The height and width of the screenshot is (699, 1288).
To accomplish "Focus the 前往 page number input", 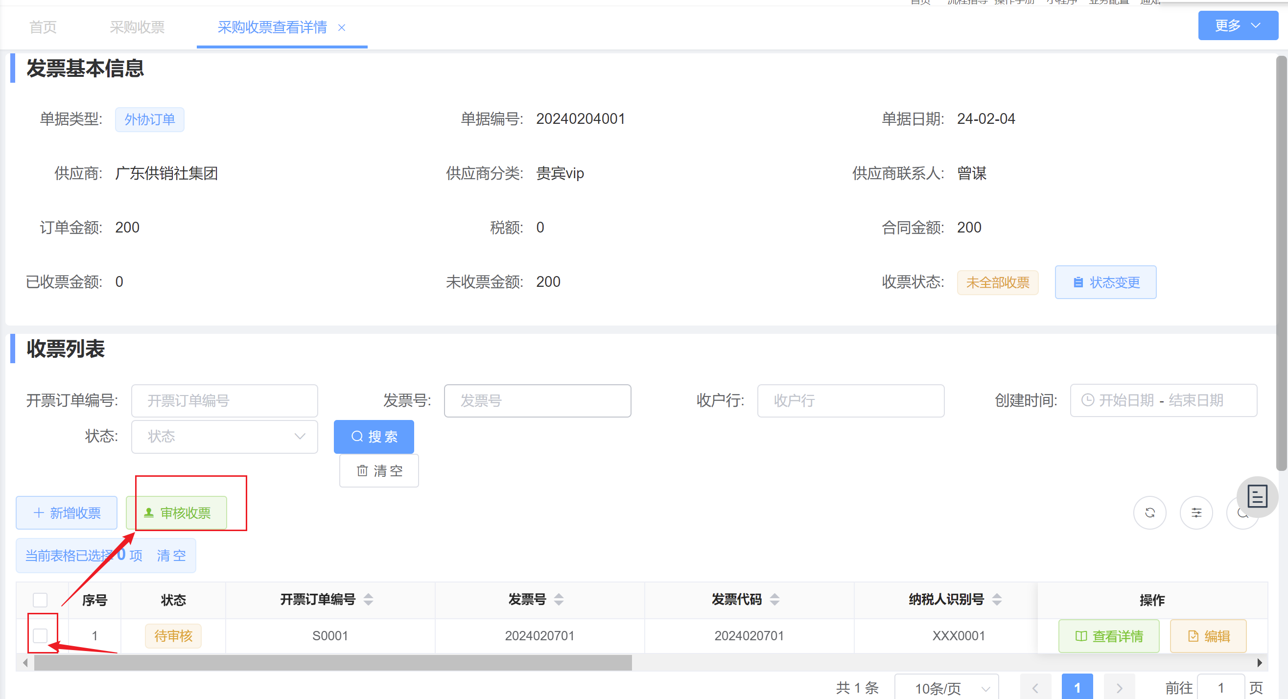I will pyautogui.click(x=1220, y=689).
